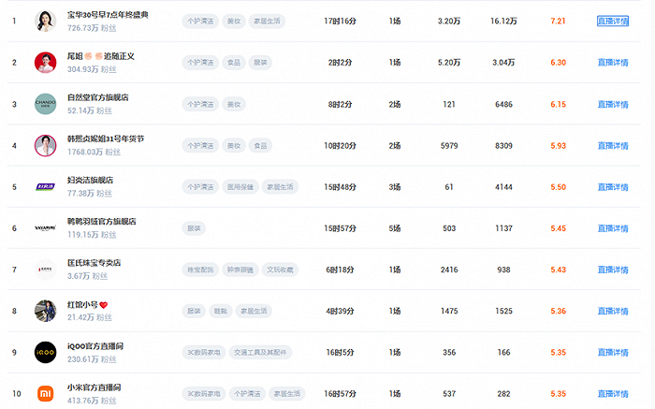Click the 鸭鸭羽绒官方旗舰店 brand logo
Image resolution: width=655 pixels, height=409 pixels.
click(46, 228)
